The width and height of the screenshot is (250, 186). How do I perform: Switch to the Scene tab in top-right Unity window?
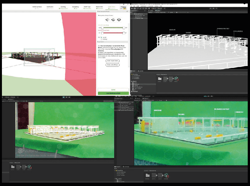click(151, 11)
